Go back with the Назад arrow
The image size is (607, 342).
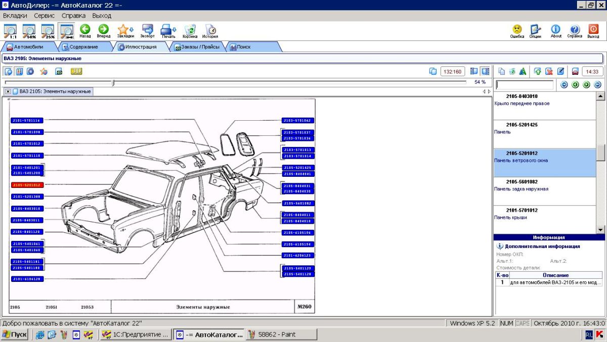(x=85, y=31)
